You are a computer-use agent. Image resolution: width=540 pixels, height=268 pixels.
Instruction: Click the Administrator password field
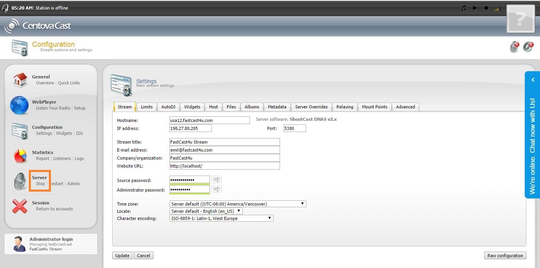[189, 190]
